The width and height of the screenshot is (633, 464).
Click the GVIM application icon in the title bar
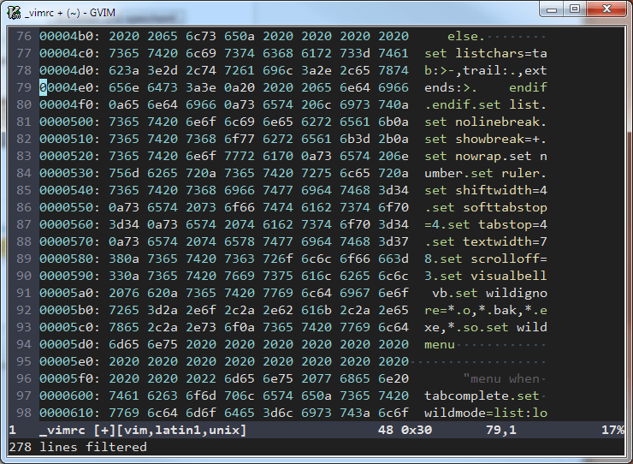[14, 13]
